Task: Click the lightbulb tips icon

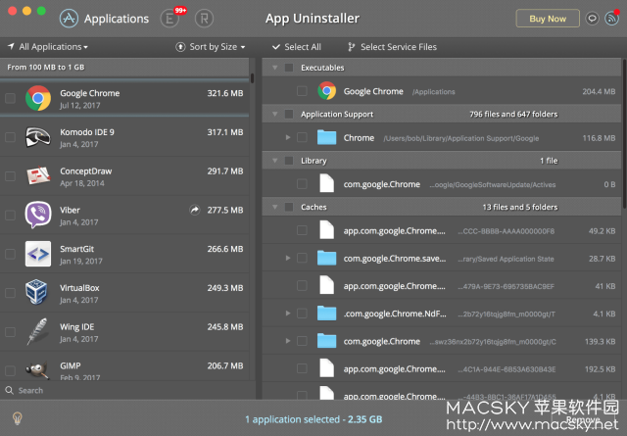Action: point(18,418)
